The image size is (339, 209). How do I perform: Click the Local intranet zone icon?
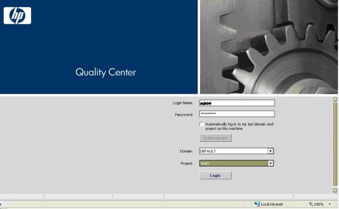pos(257,204)
